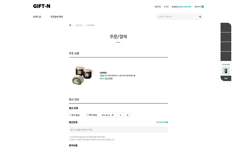
Task: Open the 연도-월-일 date picker
Action: point(107,115)
